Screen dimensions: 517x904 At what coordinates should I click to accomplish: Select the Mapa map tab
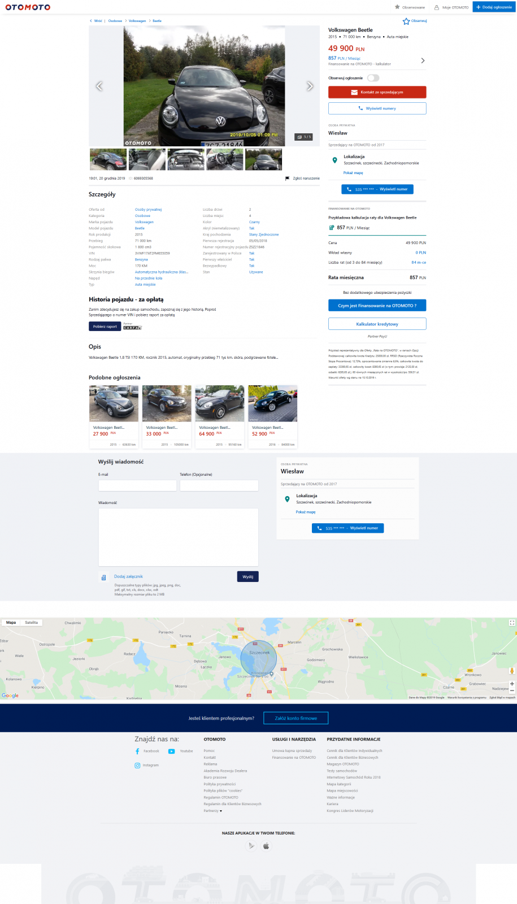pos(11,623)
